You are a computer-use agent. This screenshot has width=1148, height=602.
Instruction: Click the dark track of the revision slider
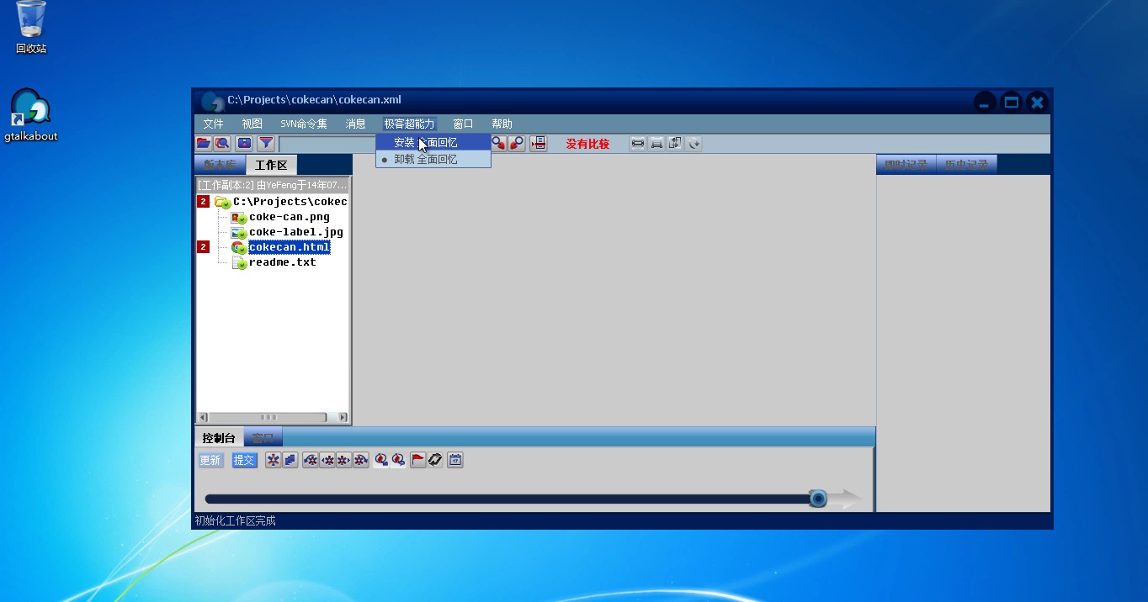coord(507,499)
